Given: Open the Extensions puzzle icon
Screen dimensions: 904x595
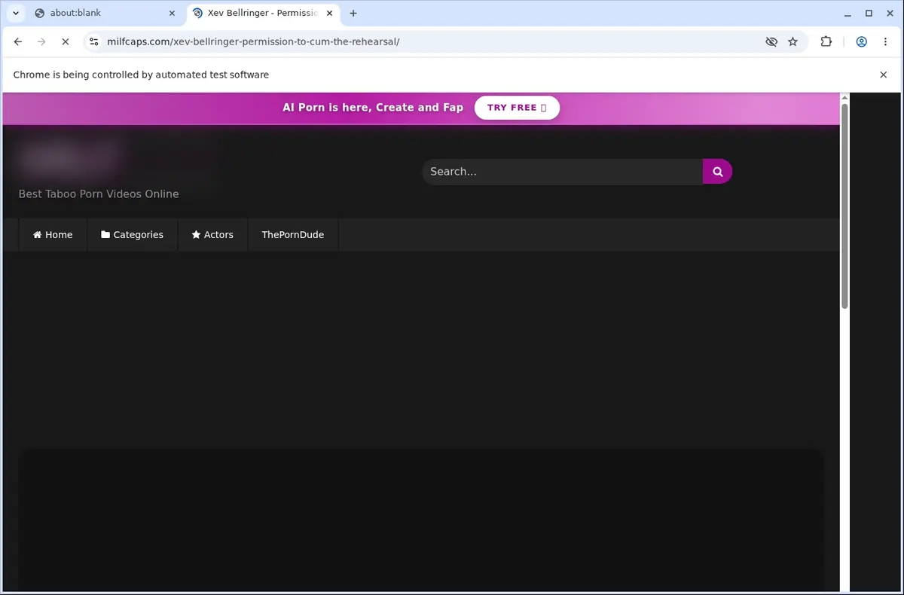Looking at the screenshot, I should pyautogui.click(x=826, y=41).
